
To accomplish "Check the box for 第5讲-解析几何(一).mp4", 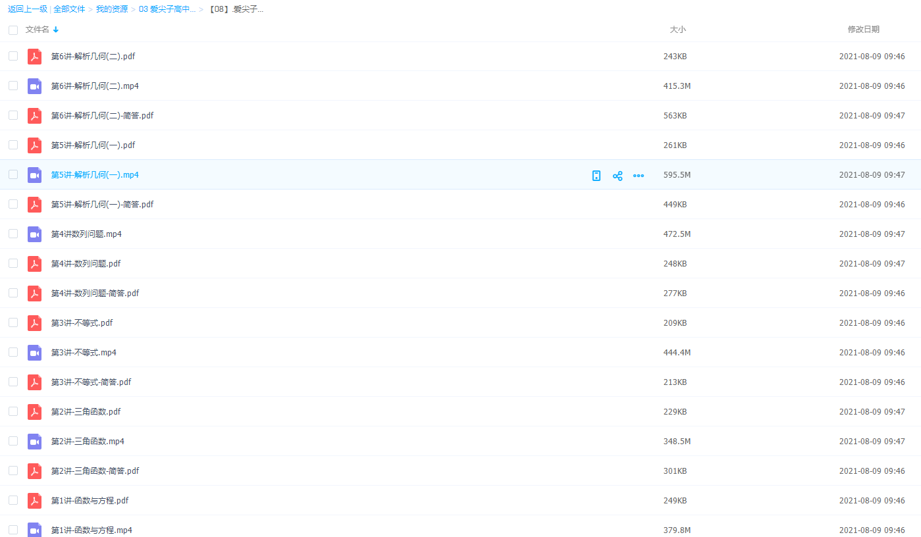I will (13, 174).
